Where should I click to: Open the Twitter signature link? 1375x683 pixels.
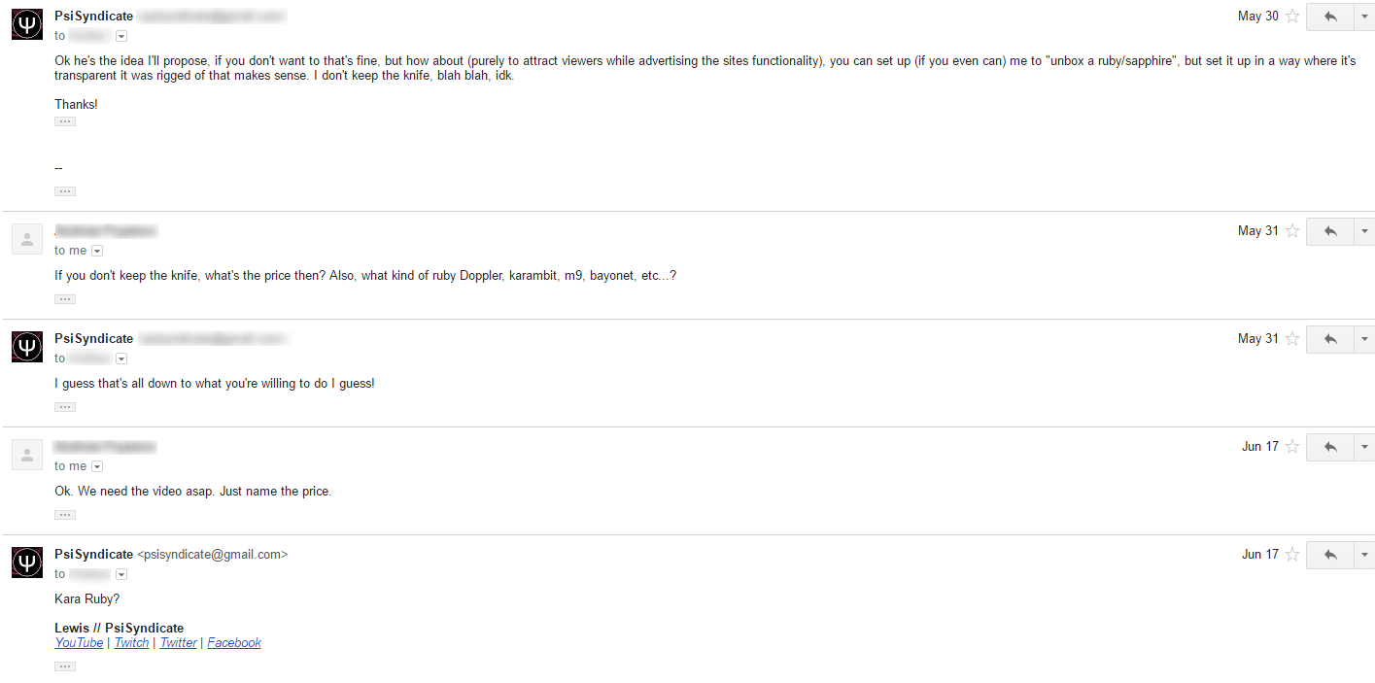(x=179, y=643)
